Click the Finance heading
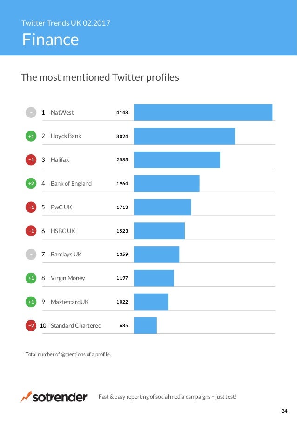 click(x=50, y=40)
